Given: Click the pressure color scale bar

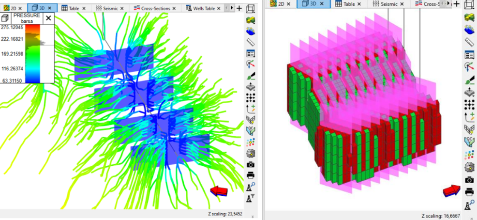Looking at the screenshot, I should pos(32,54).
